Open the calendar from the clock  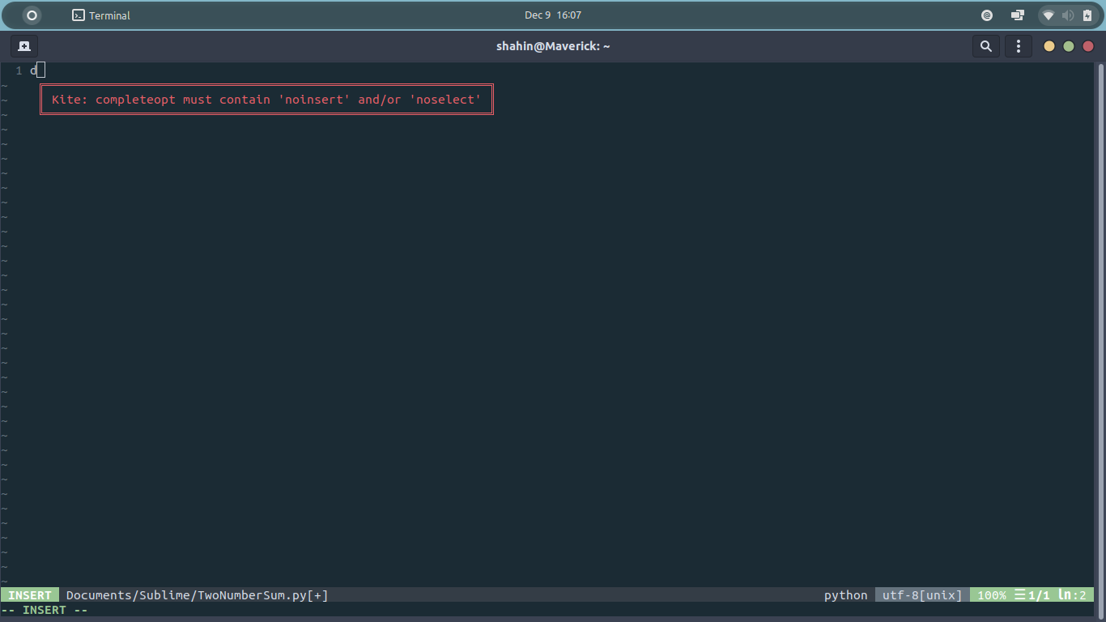point(553,15)
